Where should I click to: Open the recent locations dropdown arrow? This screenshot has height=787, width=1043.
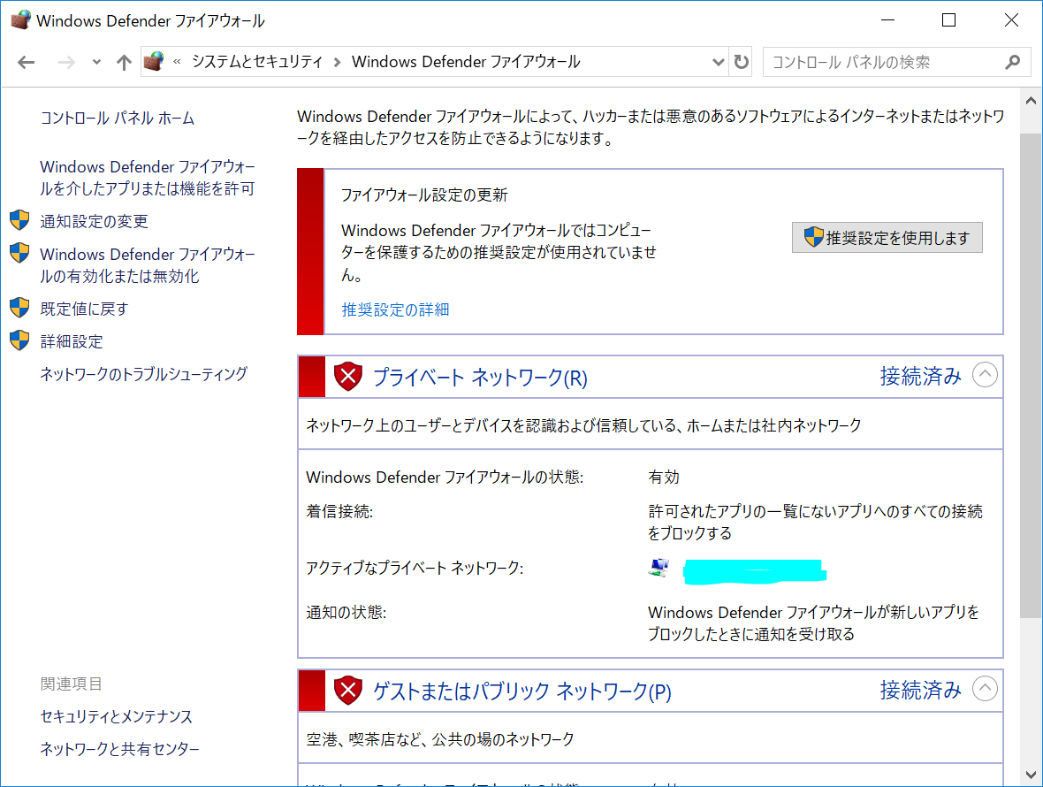96,62
